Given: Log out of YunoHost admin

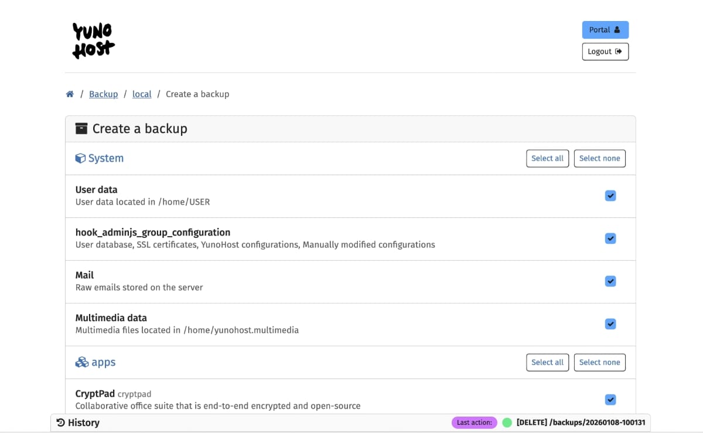Looking at the screenshot, I should pyautogui.click(x=605, y=52).
